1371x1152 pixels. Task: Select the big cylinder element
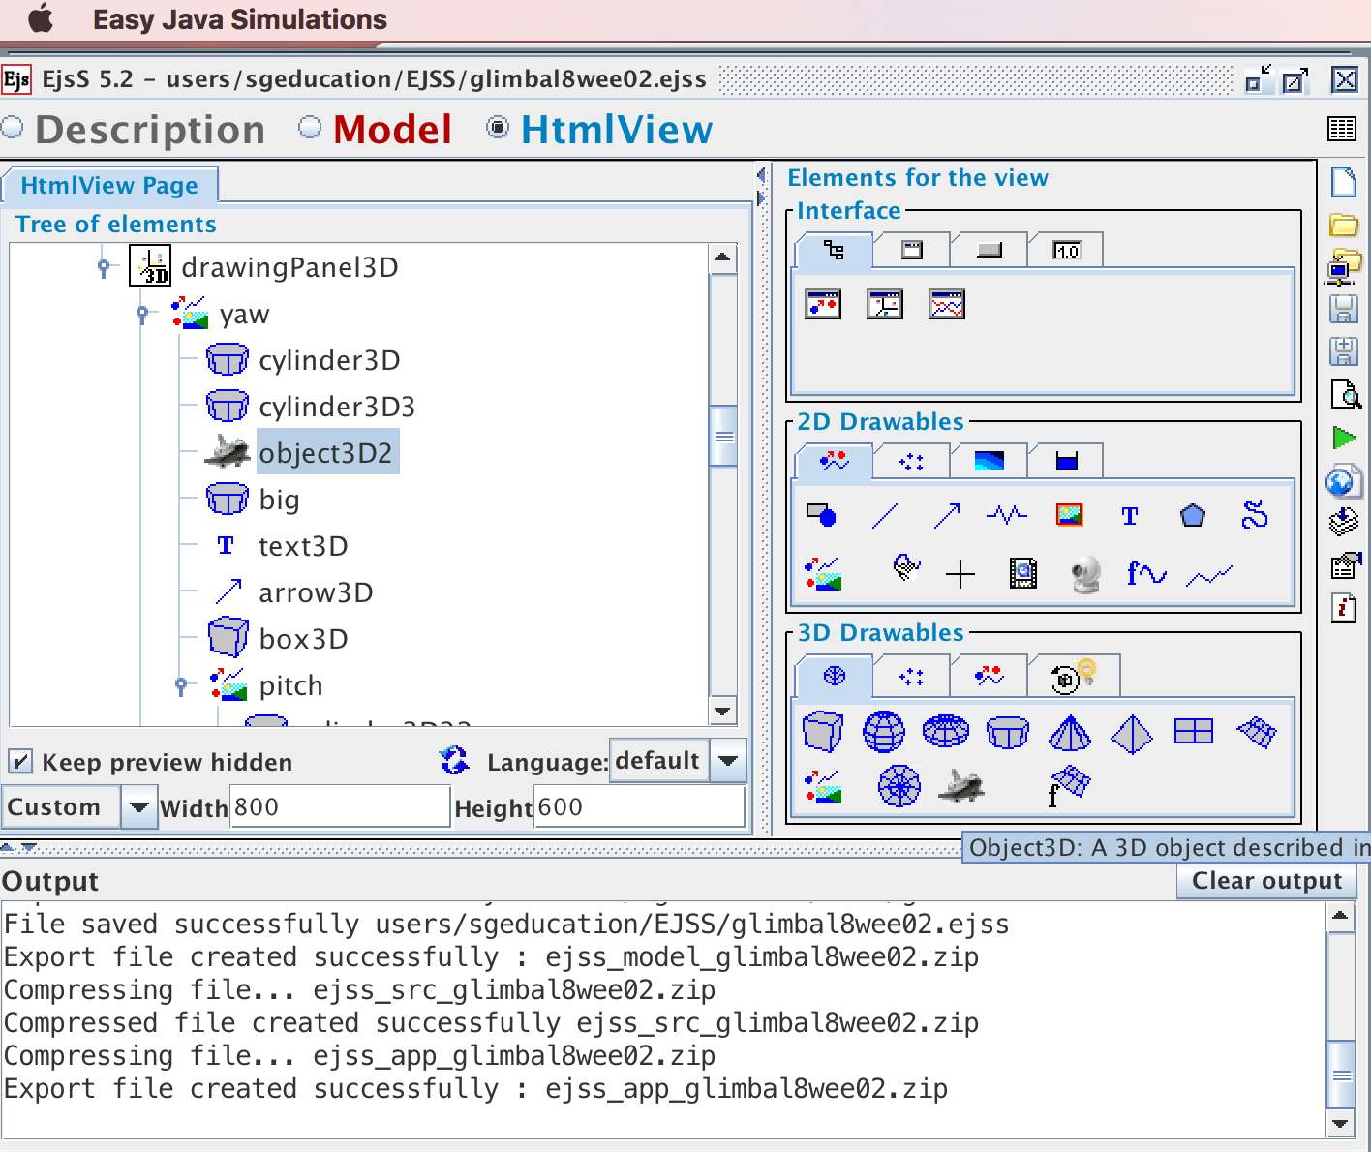279,500
